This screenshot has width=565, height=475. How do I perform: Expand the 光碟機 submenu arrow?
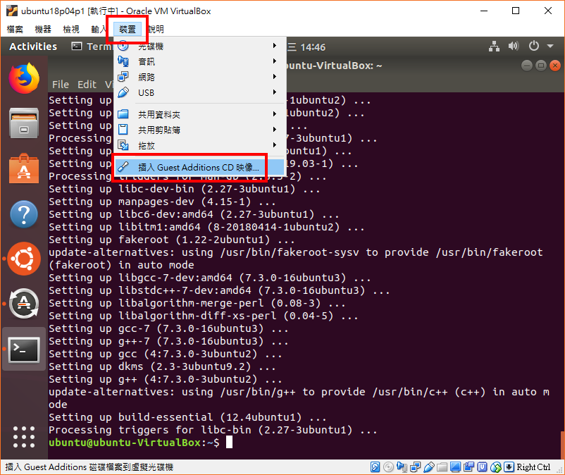tap(275, 45)
